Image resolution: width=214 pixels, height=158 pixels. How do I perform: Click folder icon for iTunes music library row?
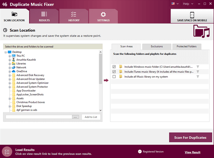click(x=121, y=71)
